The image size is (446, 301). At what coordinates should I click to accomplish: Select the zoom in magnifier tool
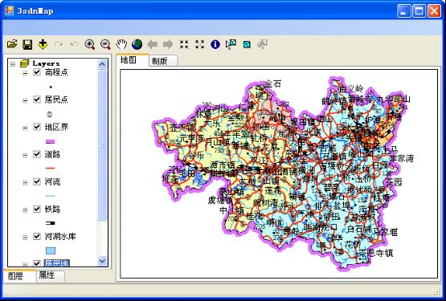(x=90, y=44)
